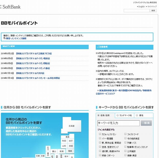Click the キーワードを入力 search field
This screenshot has height=158, width=159.
point(118,123)
